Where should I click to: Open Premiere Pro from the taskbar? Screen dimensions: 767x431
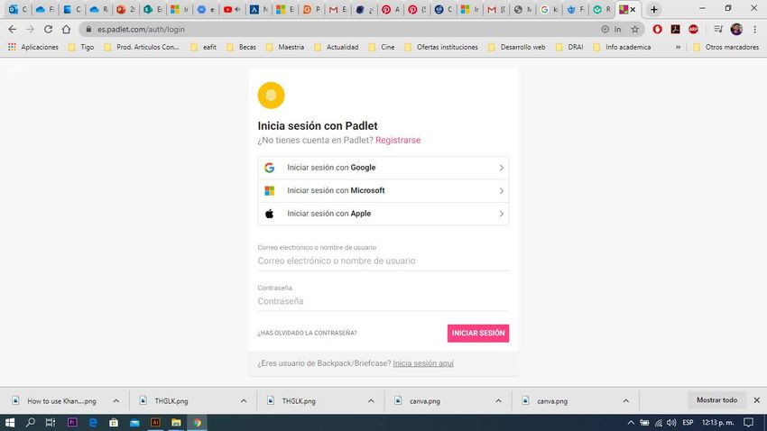point(72,422)
